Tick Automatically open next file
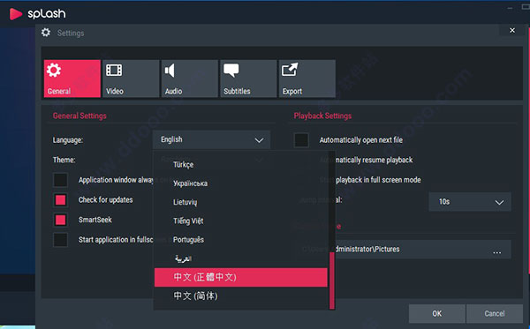 point(301,140)
